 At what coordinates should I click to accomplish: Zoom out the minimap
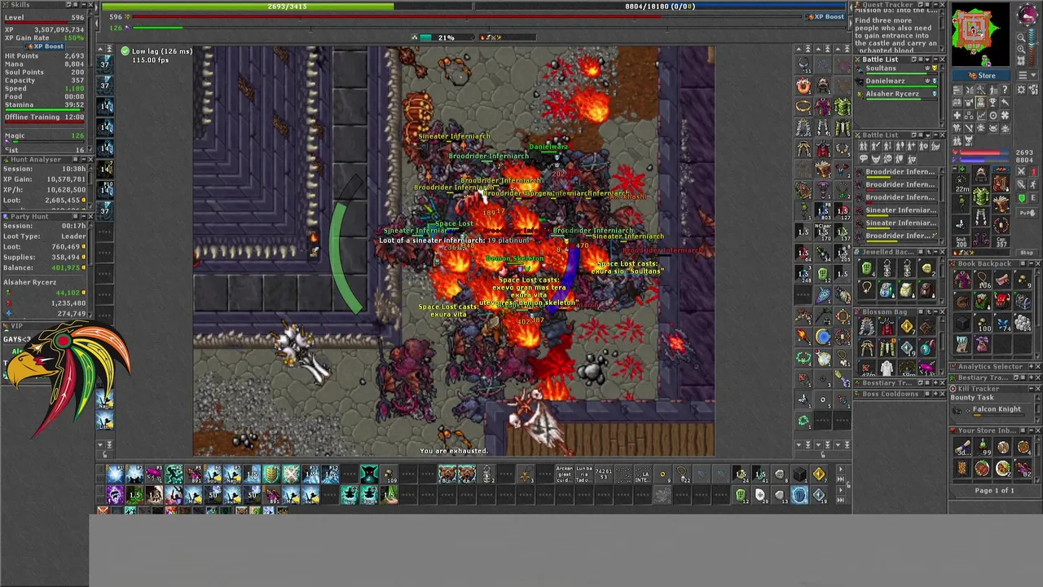1021,38
